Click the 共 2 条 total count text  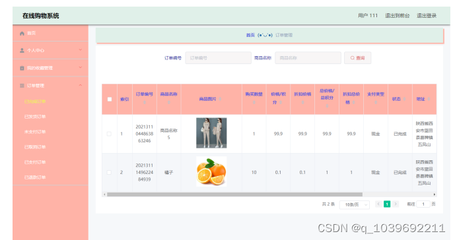pyautogui.click(x=328, y=204)
